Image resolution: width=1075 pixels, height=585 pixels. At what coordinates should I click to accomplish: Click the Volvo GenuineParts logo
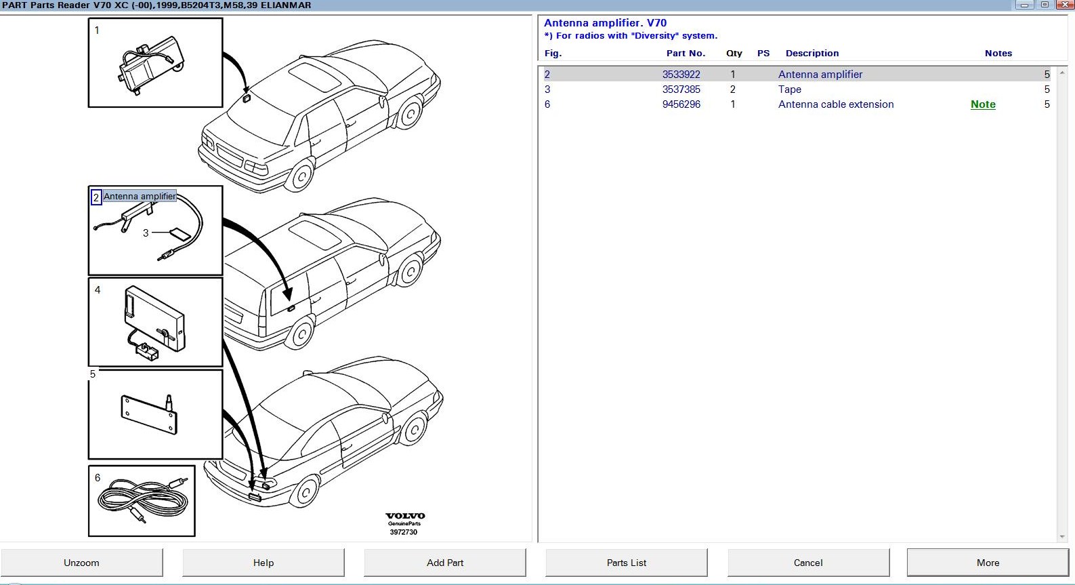tap(404, 520)
